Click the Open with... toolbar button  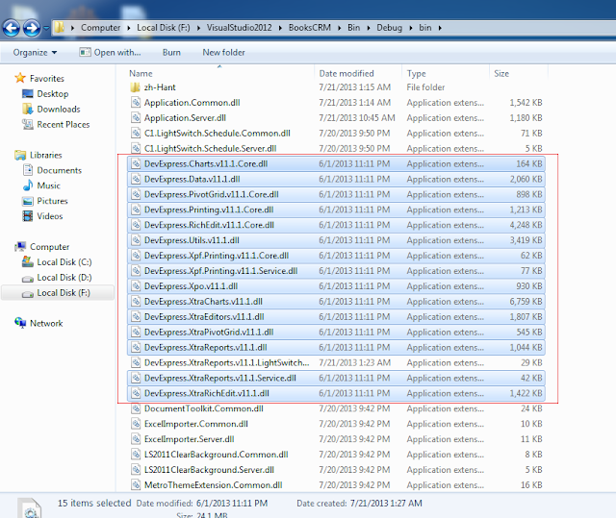point(110,53)
